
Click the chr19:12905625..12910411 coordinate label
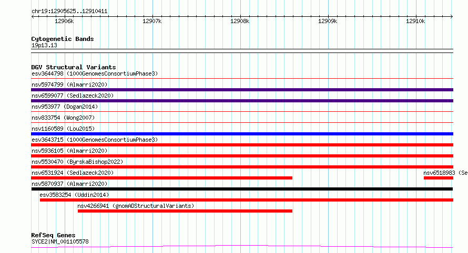click(69, 12)
